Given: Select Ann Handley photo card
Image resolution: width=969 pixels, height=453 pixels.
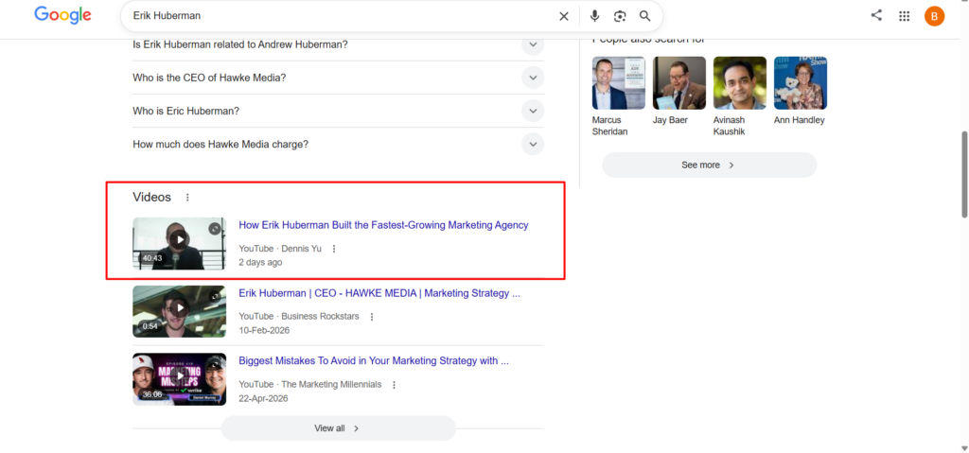Looking at the screenshot, I should coord(801,83).
